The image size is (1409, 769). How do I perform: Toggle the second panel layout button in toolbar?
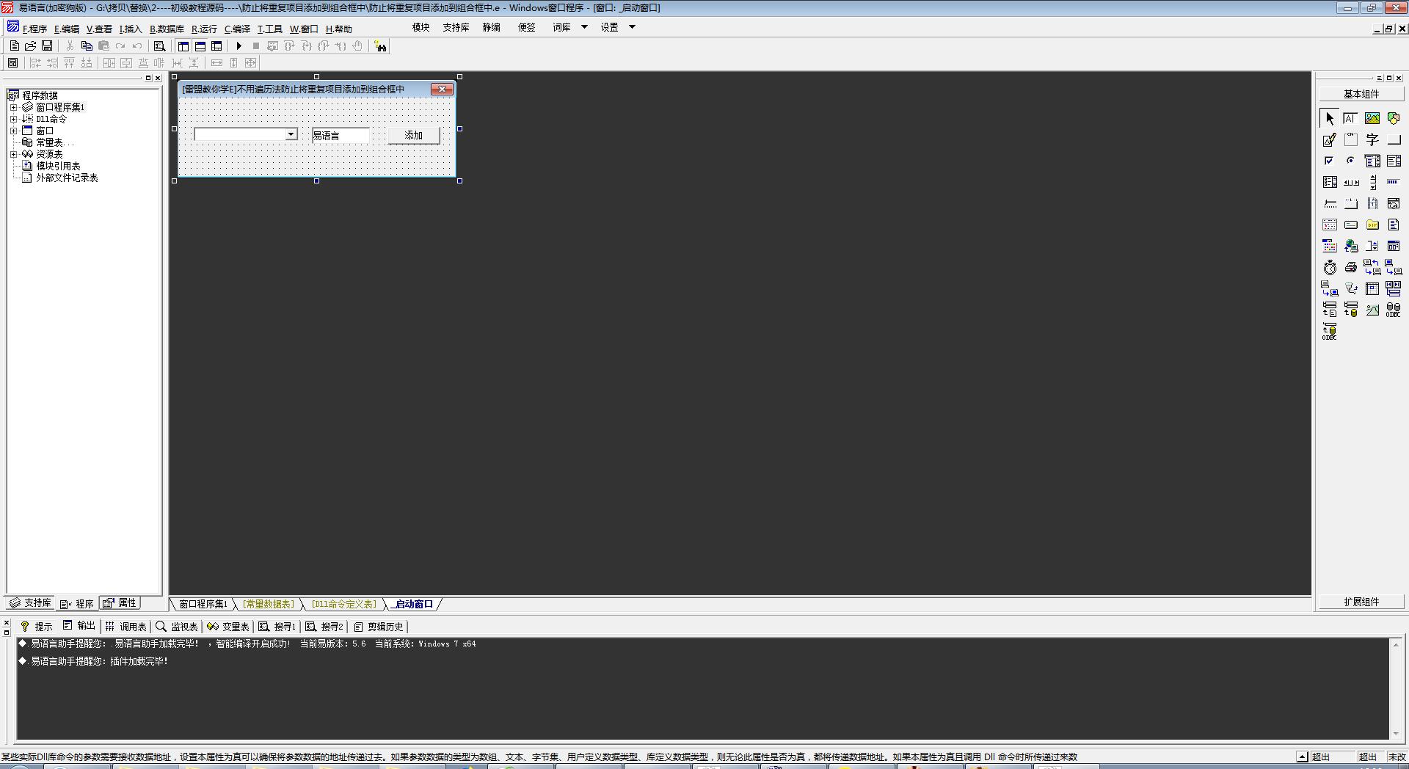(200, 45)
